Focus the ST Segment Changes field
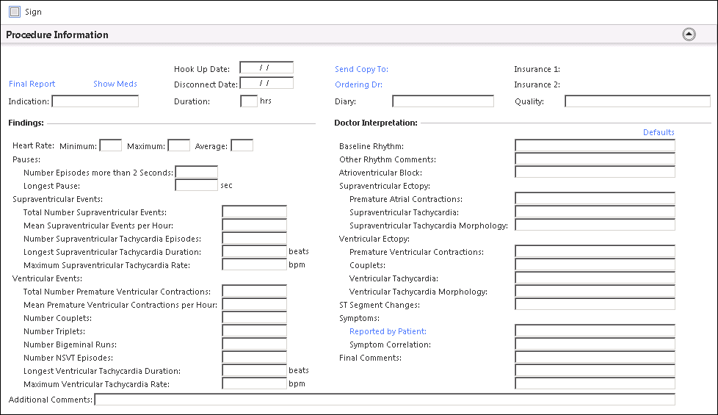Image resolution: width=718 pixels, height=415 pixels. [595, 304]
